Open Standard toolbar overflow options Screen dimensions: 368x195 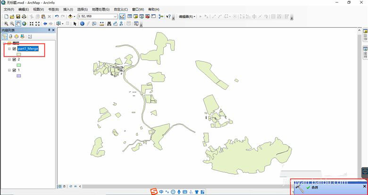pyautogui.click(x=174, y=18)
